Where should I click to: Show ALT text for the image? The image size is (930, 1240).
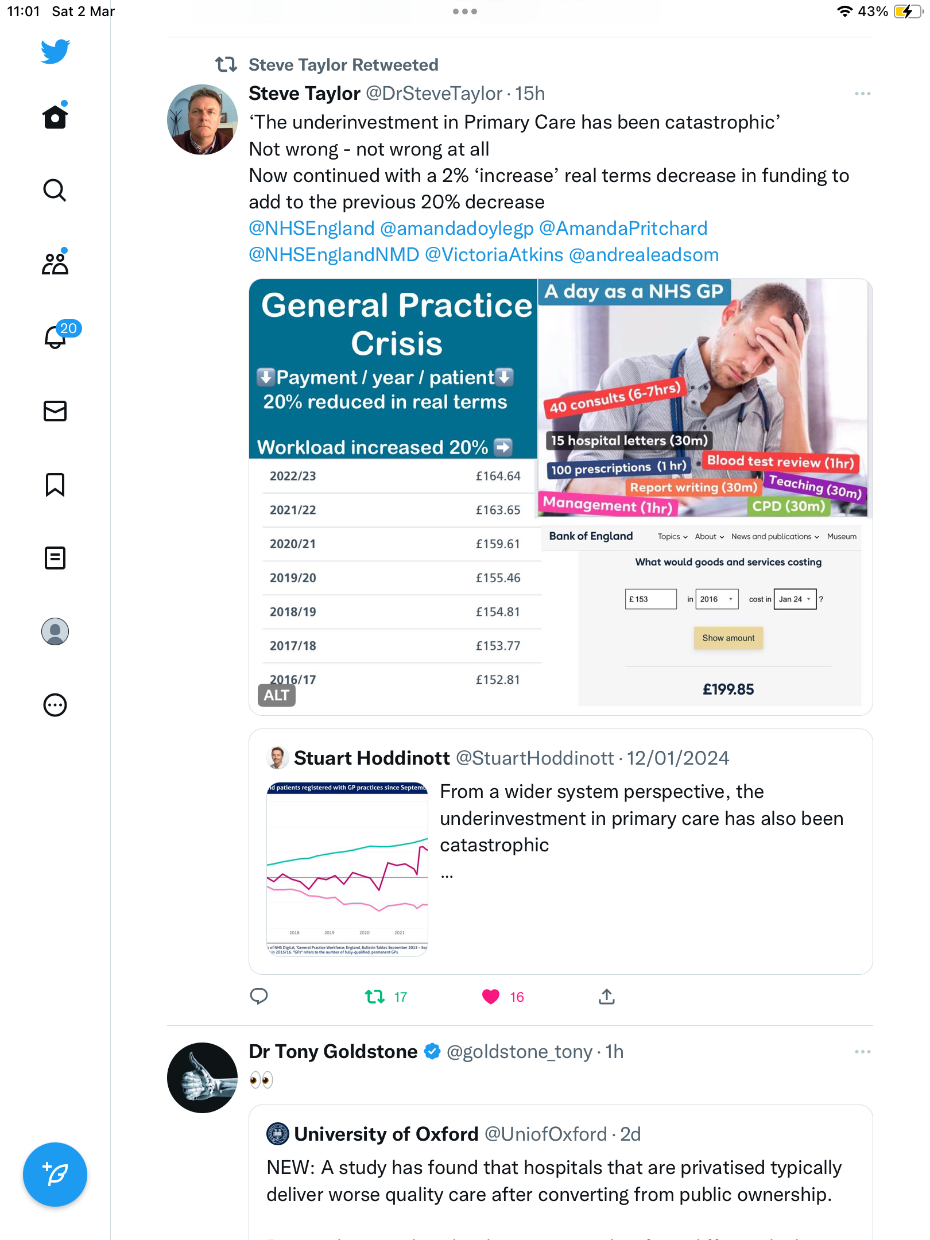click(276, 695)
